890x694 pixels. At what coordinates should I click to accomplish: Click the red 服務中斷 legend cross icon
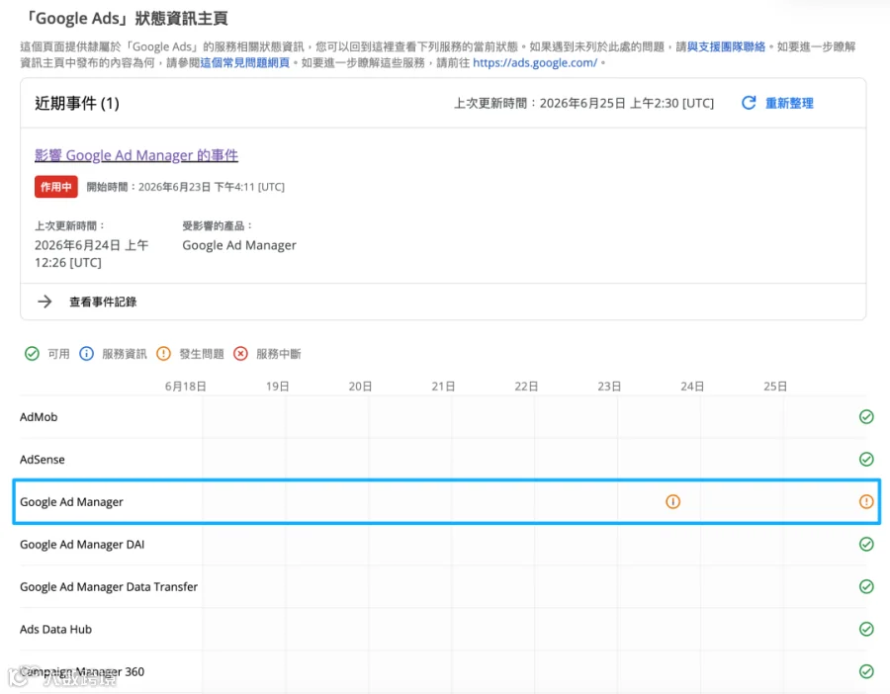[x=240, y=354]
